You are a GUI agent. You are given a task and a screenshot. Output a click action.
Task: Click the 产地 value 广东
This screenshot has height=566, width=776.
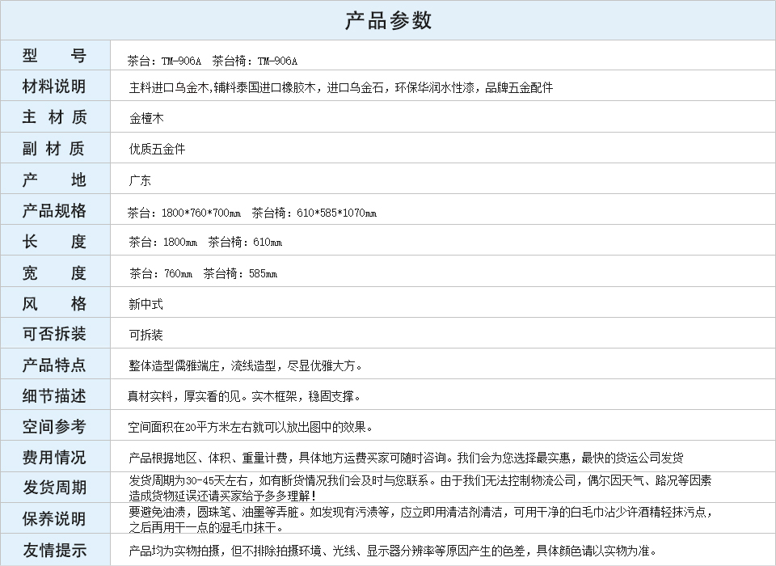pyautogui.click(x=140, y=180)
